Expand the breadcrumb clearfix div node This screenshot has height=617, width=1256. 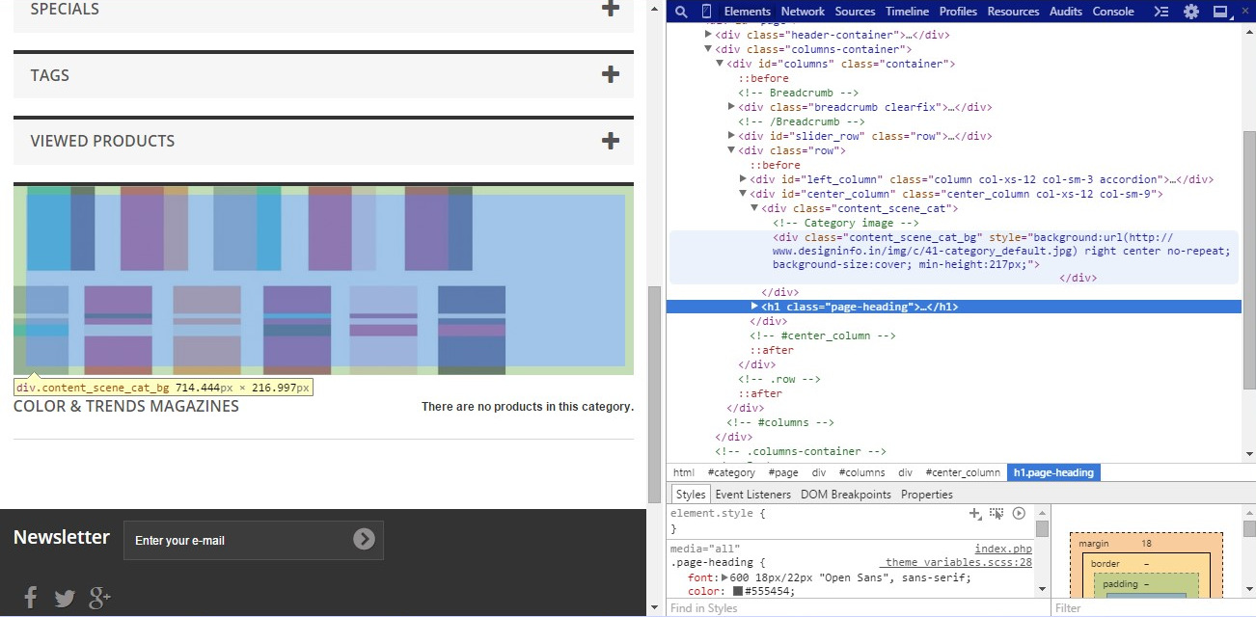click(x=732, y=107)
